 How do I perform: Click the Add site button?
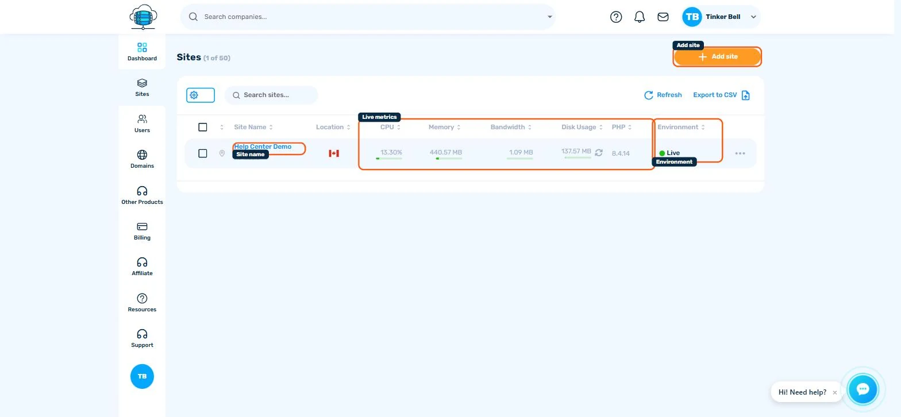[x=717, y=56]
